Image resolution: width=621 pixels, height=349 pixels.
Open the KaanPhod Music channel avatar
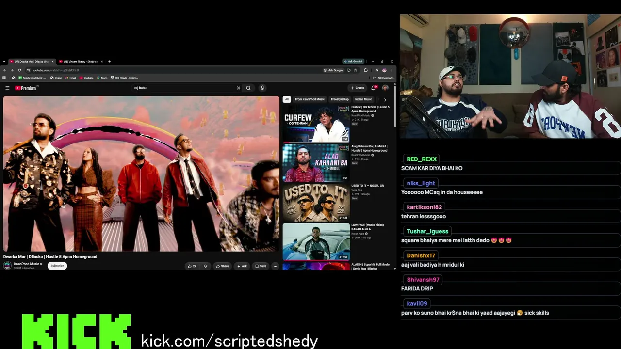pyautogui.click(x=7, y=266)
